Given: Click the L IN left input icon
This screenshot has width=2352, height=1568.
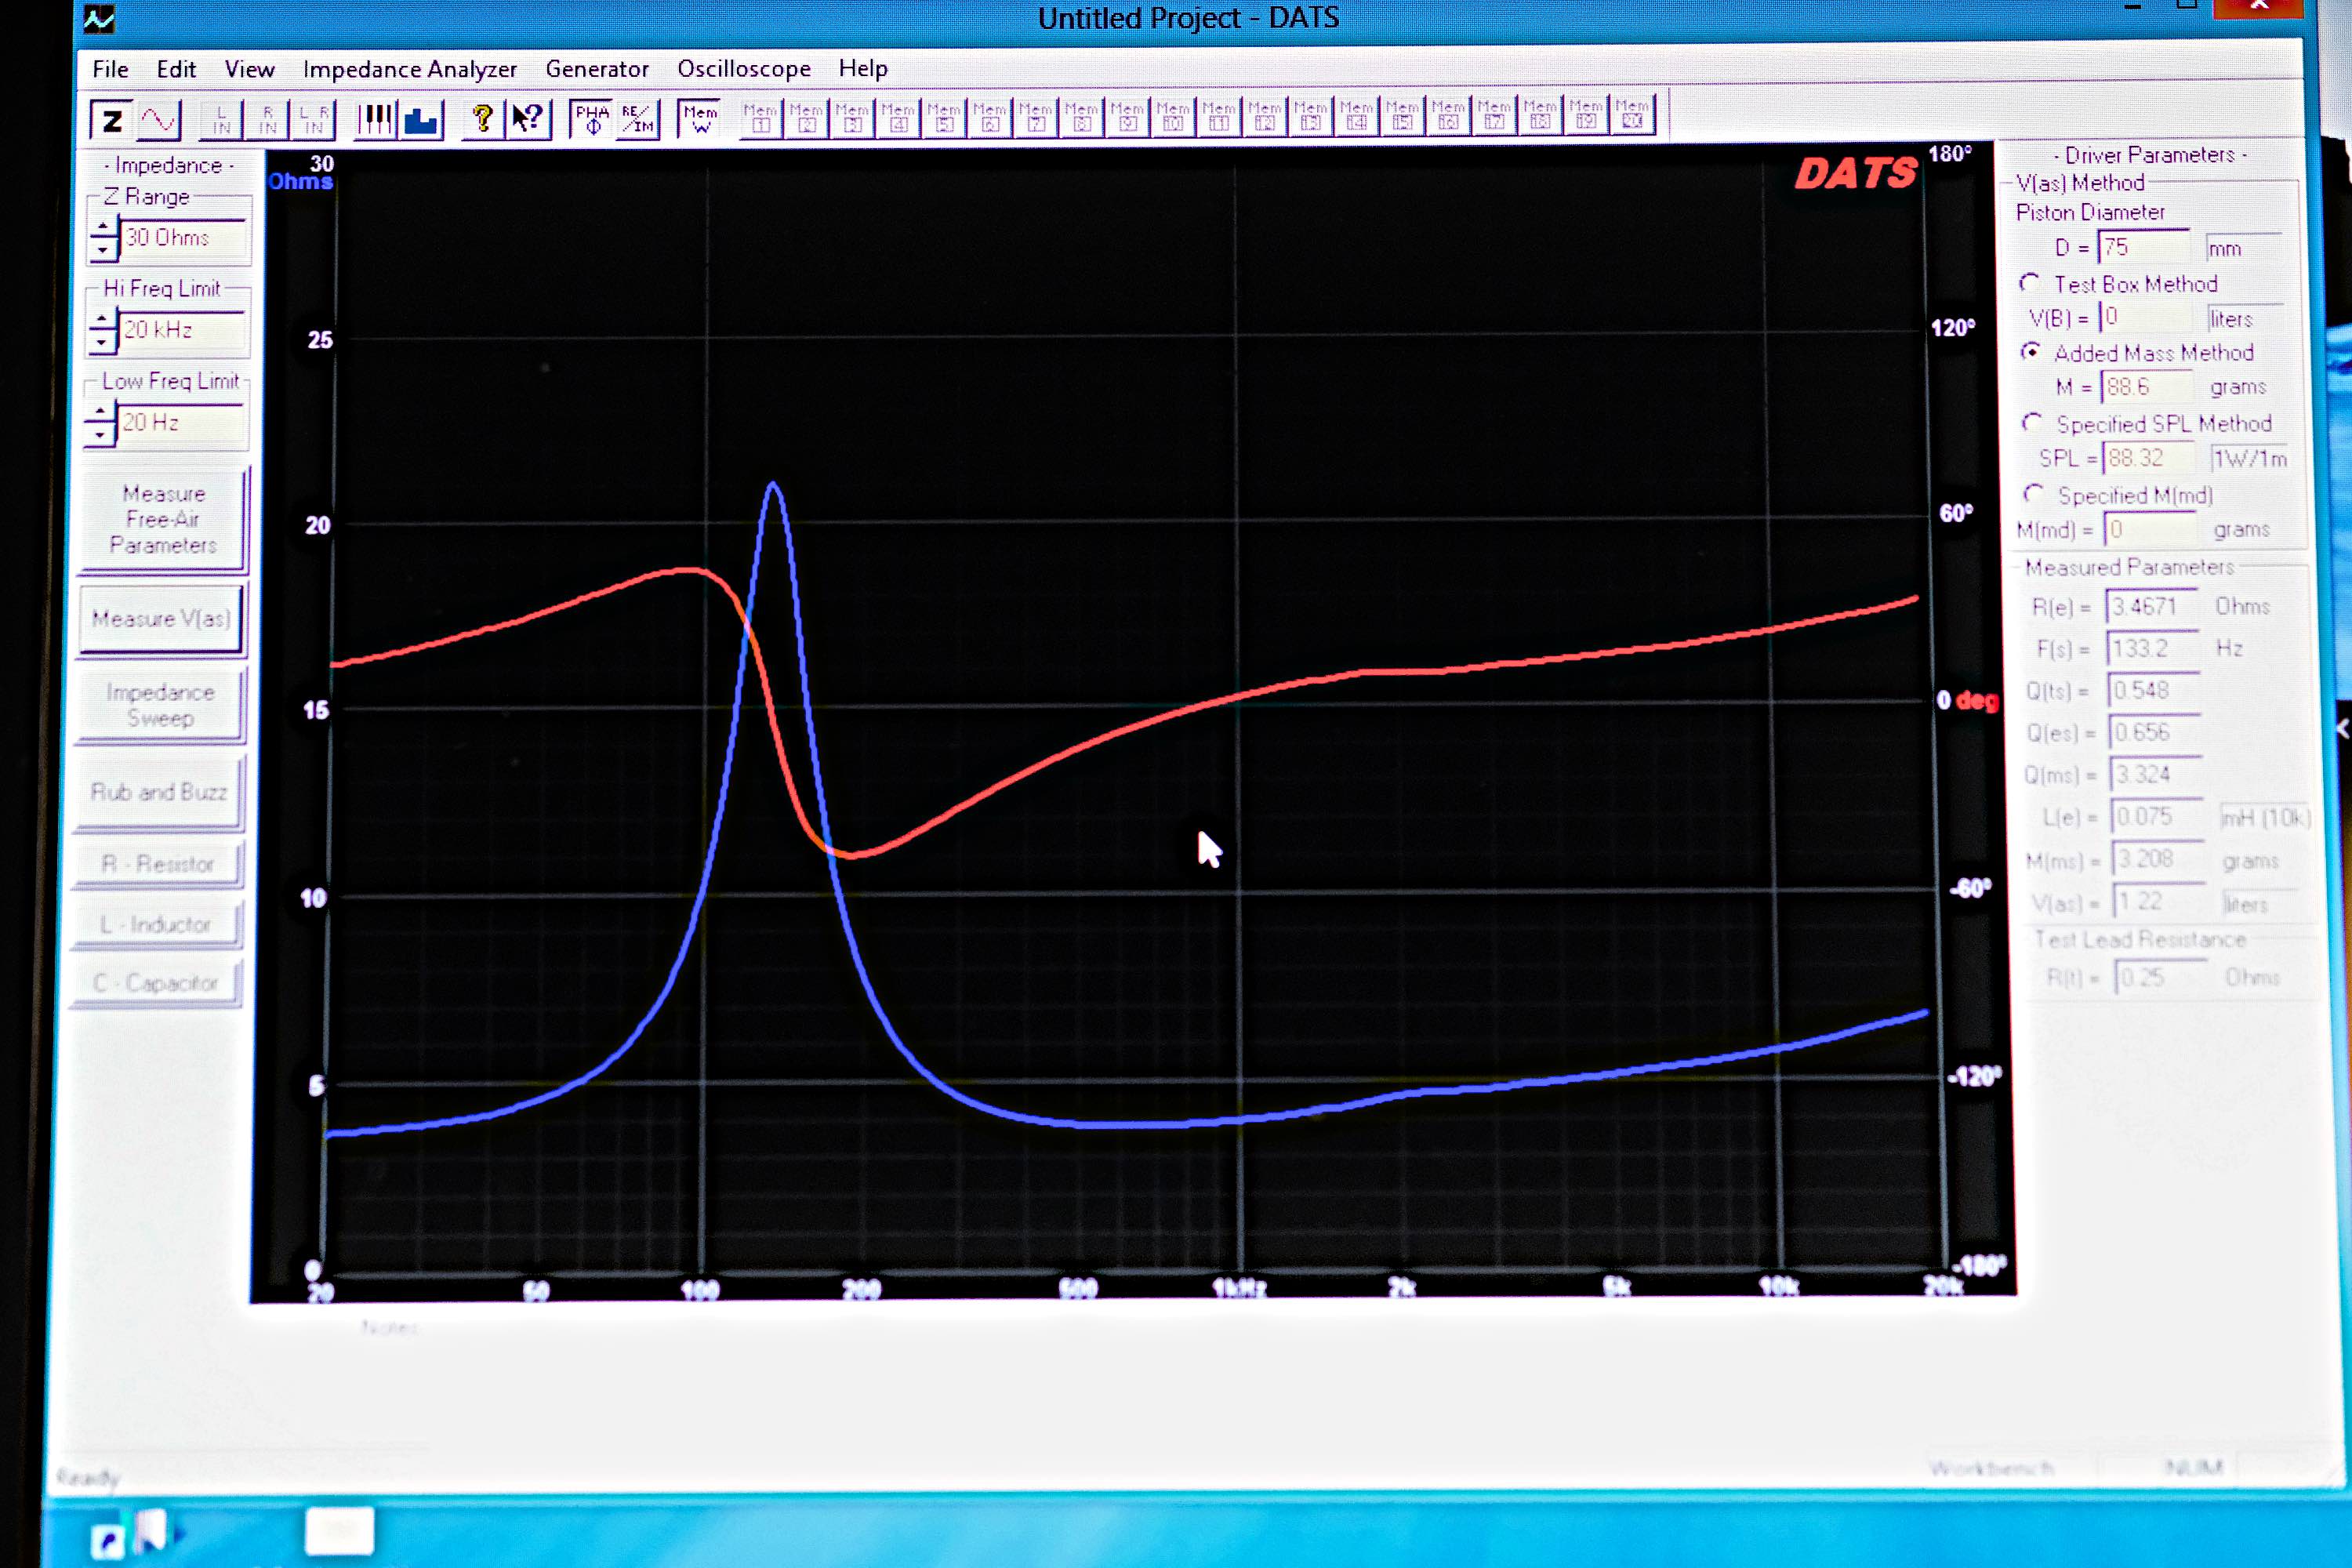Looking at the screenshot, I should 221,121.
